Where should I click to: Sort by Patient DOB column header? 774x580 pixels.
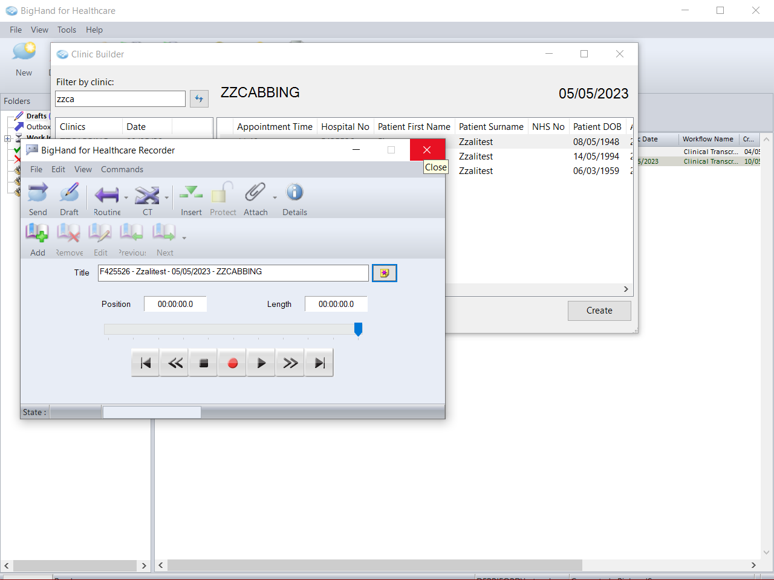tap(597, 126)
